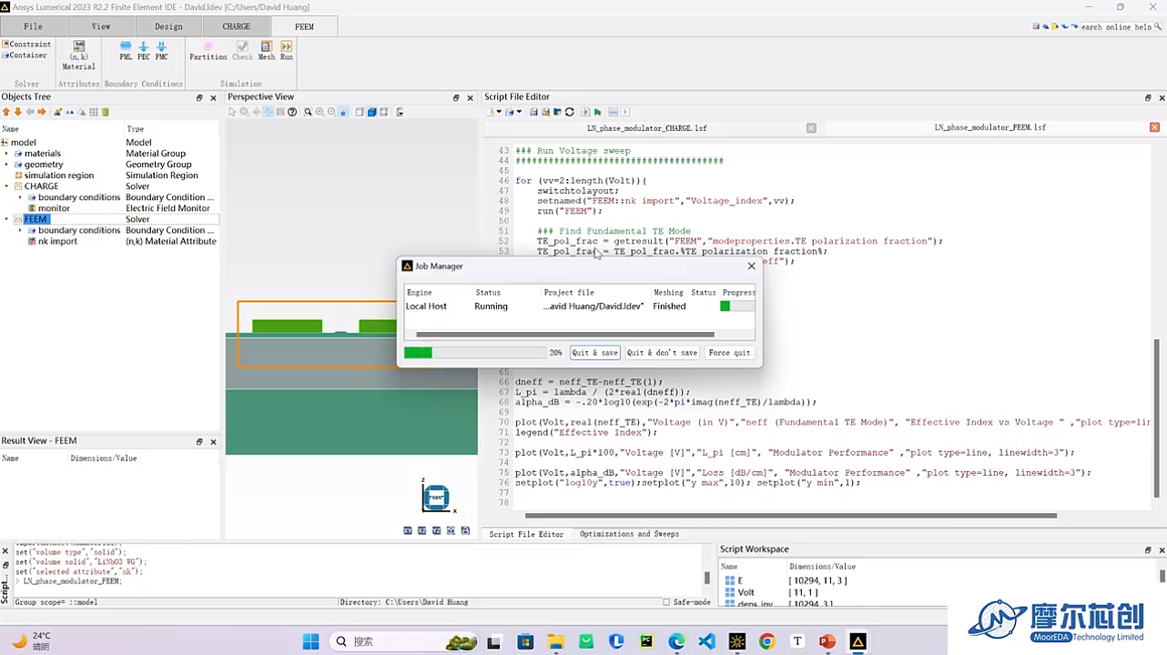The width and height of the screenshot is (1167, 655).
Task: Switch to Optimizations and Sweeps tab
Action: [x=629, y=534]
